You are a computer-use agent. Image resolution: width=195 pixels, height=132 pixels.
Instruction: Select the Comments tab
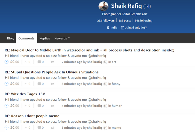coord(26,38)
